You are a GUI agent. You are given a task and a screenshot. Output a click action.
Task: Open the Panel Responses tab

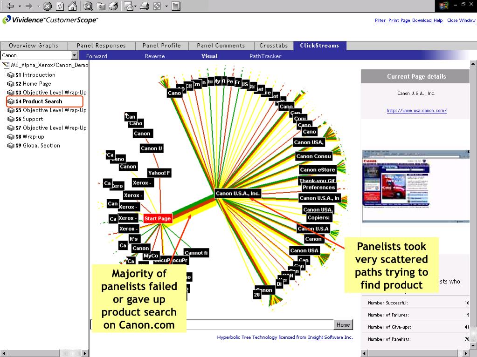click(101, 46)
